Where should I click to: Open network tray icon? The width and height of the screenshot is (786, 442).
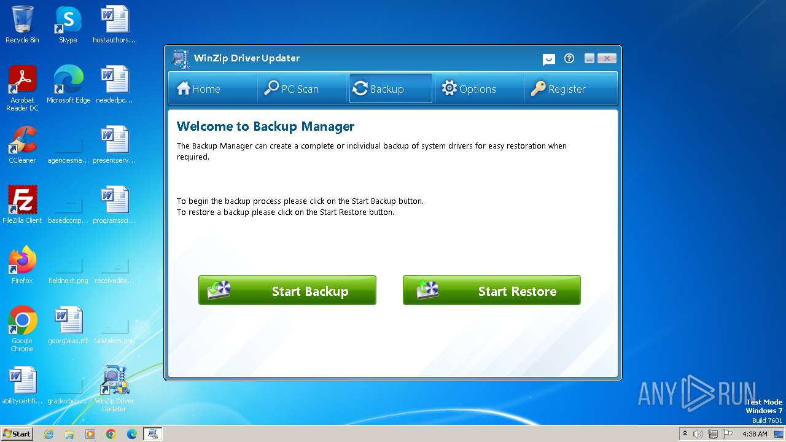click(x=713, y=434)
